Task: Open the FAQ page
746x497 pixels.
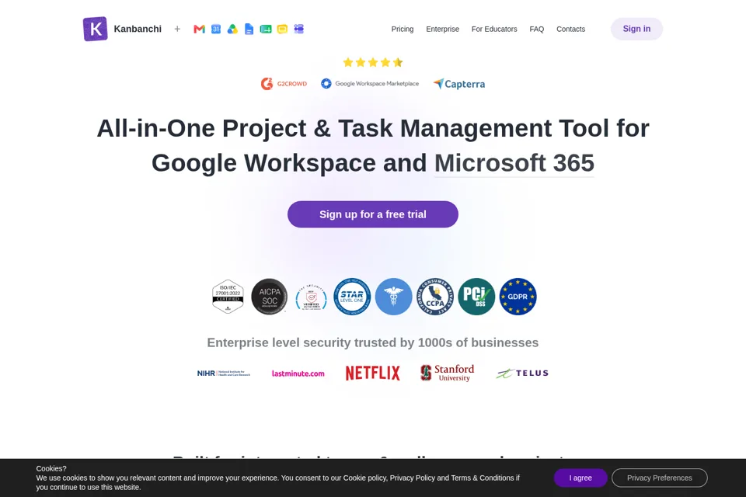Action: coord(537,29)
